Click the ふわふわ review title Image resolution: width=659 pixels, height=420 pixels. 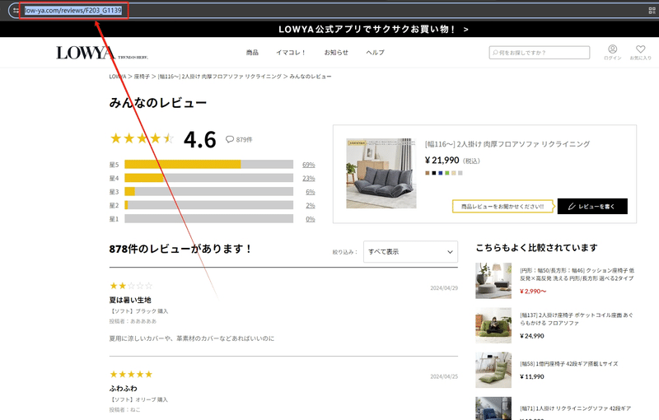click(x=123, y=388)
